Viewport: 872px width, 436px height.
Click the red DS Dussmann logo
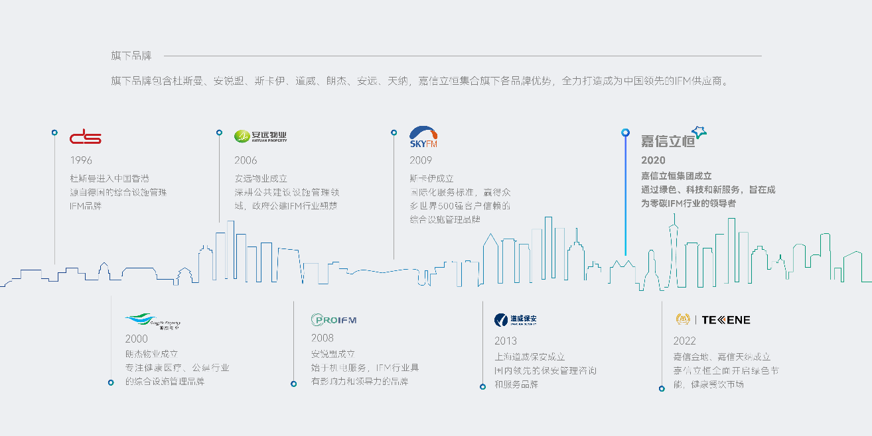point(86,137)
